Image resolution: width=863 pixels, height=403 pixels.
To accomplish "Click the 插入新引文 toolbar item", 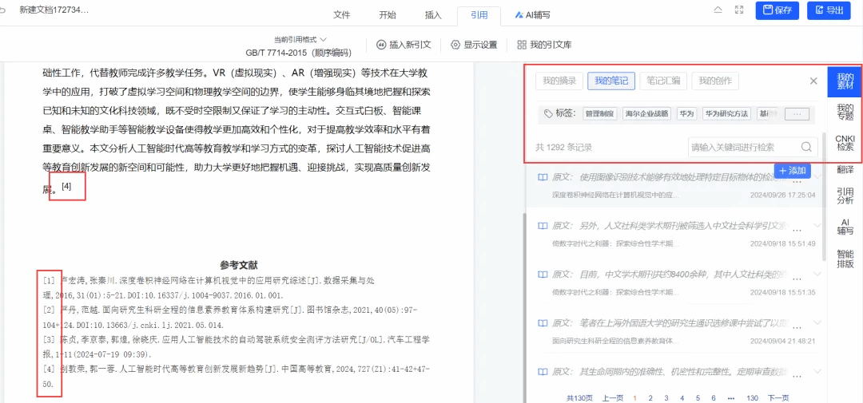I will click(x=404, y=45).
